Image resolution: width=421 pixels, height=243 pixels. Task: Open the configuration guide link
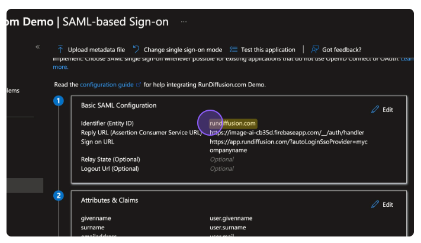pos(107,85)
